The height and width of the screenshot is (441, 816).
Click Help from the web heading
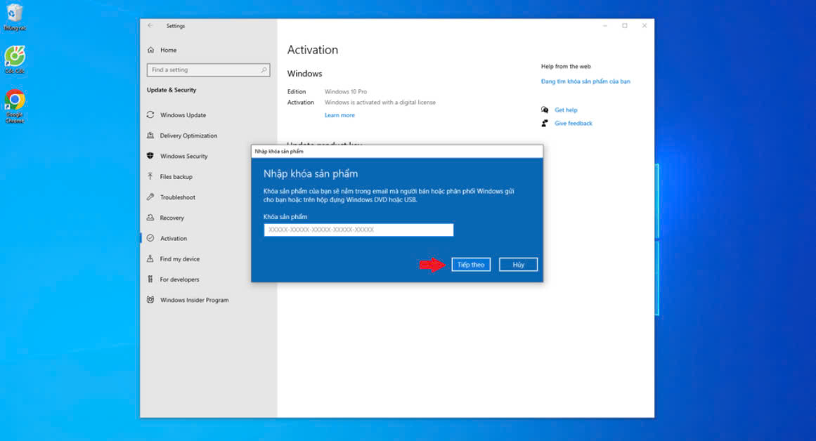566,67
